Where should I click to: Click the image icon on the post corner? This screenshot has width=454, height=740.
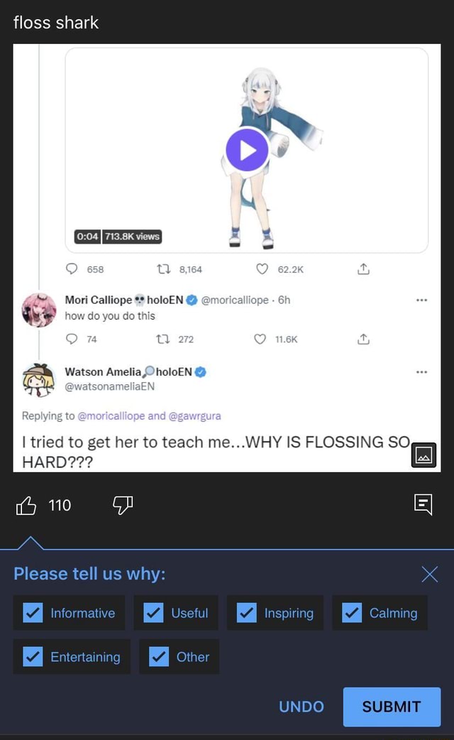pyautogui.click(x=423, y=455)
